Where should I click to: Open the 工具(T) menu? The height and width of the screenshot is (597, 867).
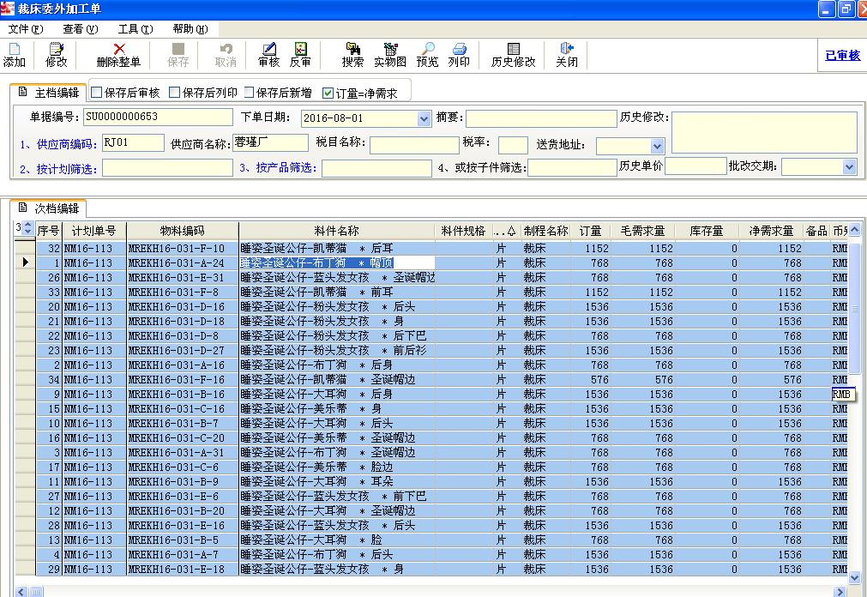click(x=135, y=29)
